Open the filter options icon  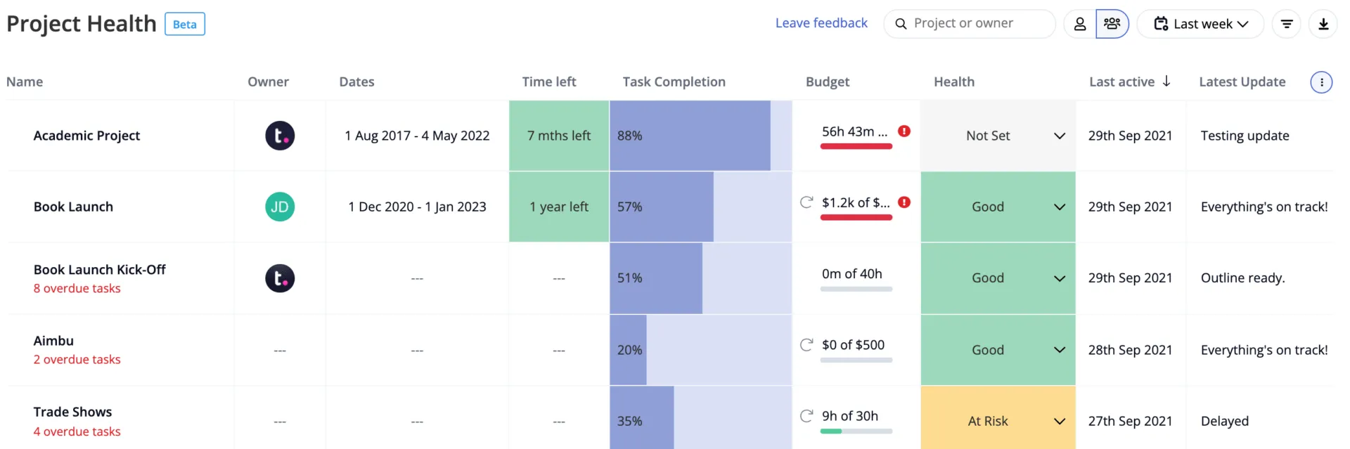1287,24
